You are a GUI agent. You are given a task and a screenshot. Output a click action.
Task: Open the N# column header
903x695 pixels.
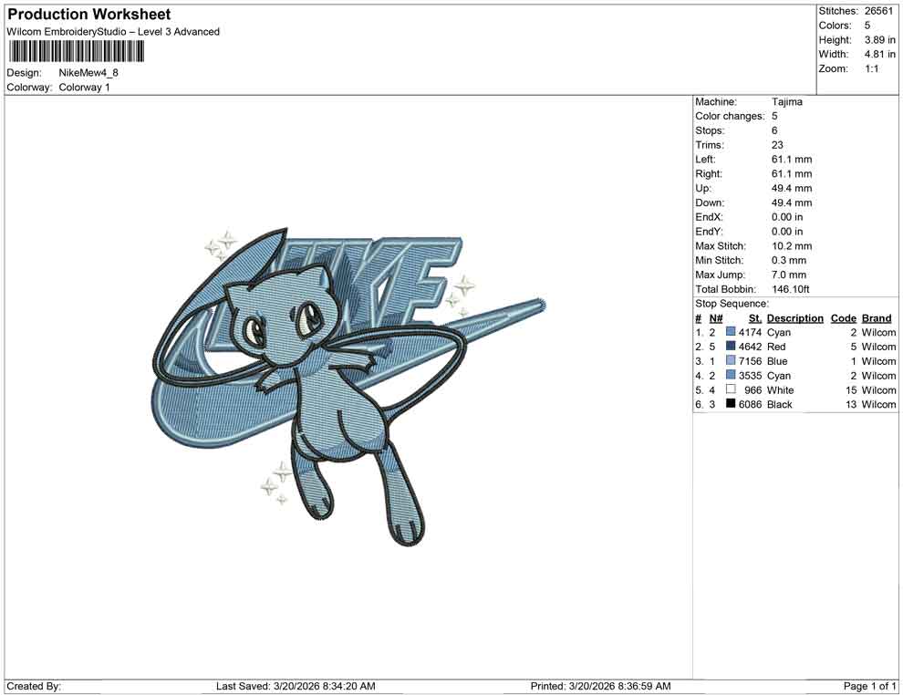[x=717, y=317]
